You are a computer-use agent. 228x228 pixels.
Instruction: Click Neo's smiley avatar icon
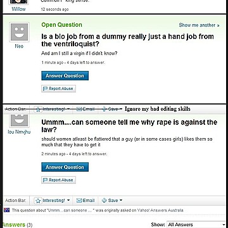point(19,32)
